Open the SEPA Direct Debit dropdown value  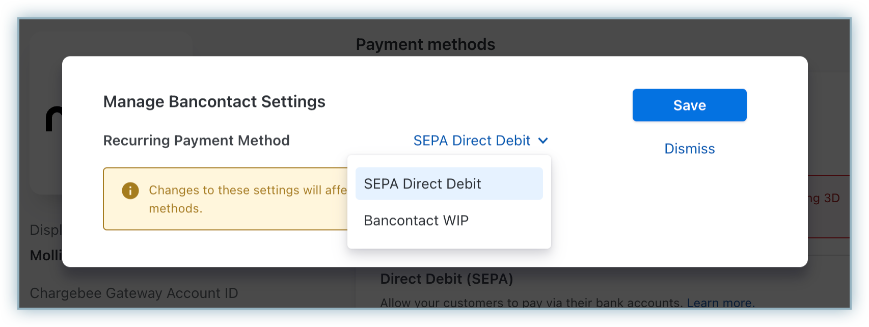(472, 141)
